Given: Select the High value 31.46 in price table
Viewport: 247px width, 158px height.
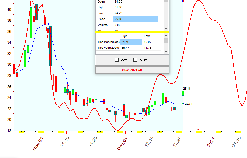Looking at the screenshot, I should pyautogui.click(x=135, y=8).
